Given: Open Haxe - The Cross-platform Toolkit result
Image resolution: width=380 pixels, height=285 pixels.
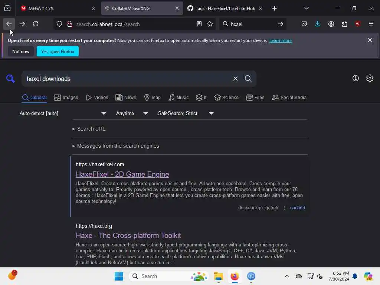Looking at the screenshot, I should tap(128, 235).
